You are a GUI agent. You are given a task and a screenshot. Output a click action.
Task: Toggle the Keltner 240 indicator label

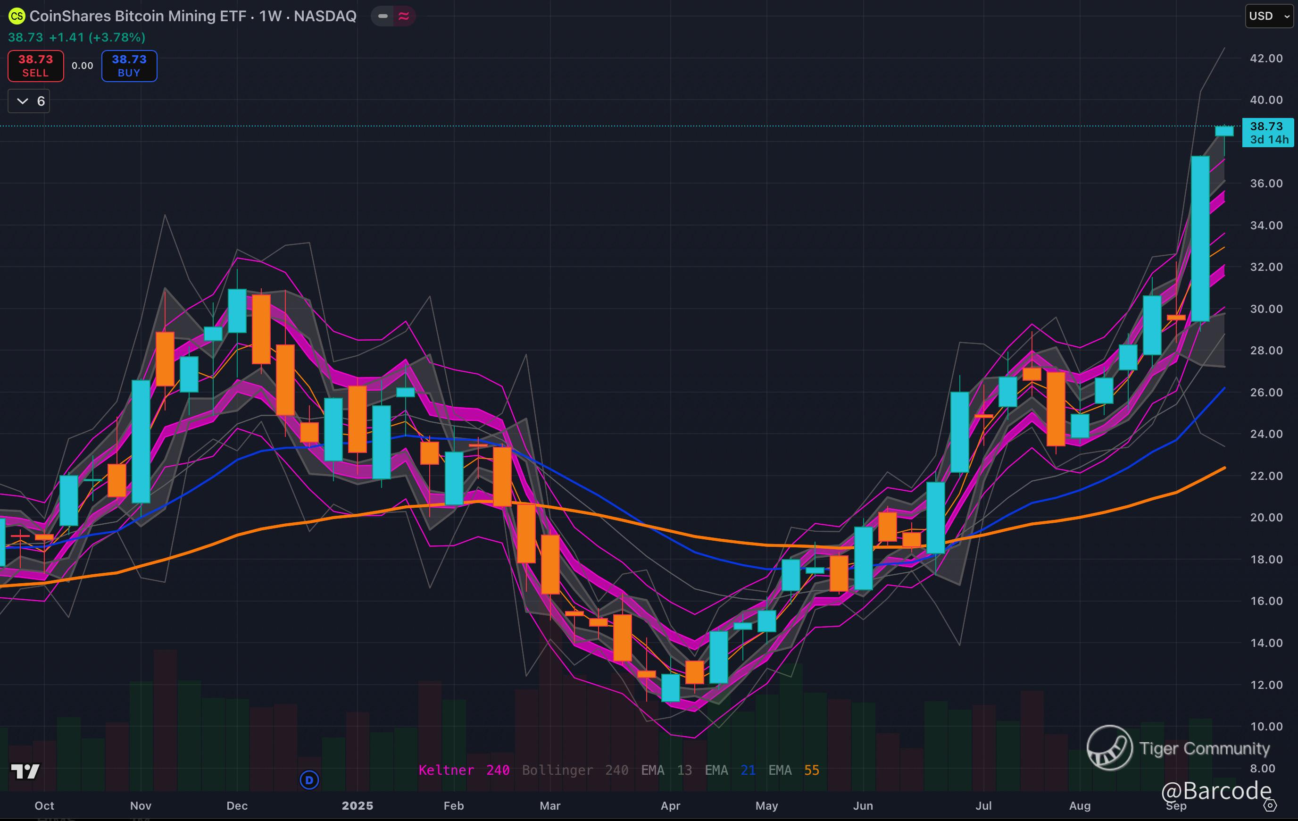click(x=464, y=771)
